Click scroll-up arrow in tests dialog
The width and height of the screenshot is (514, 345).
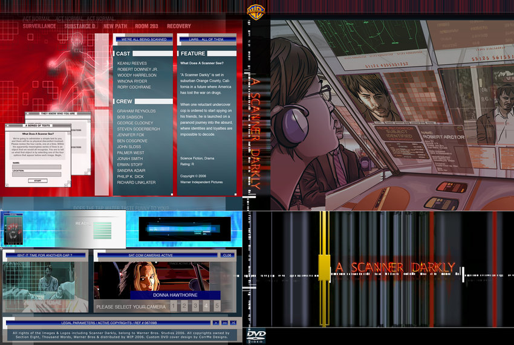tap(69, 134)
